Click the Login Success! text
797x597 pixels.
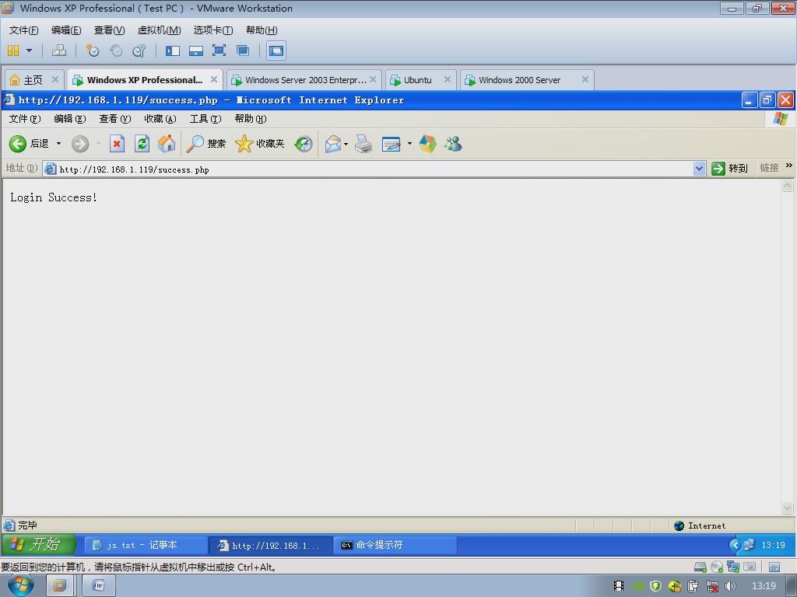[x=54, y=197]
